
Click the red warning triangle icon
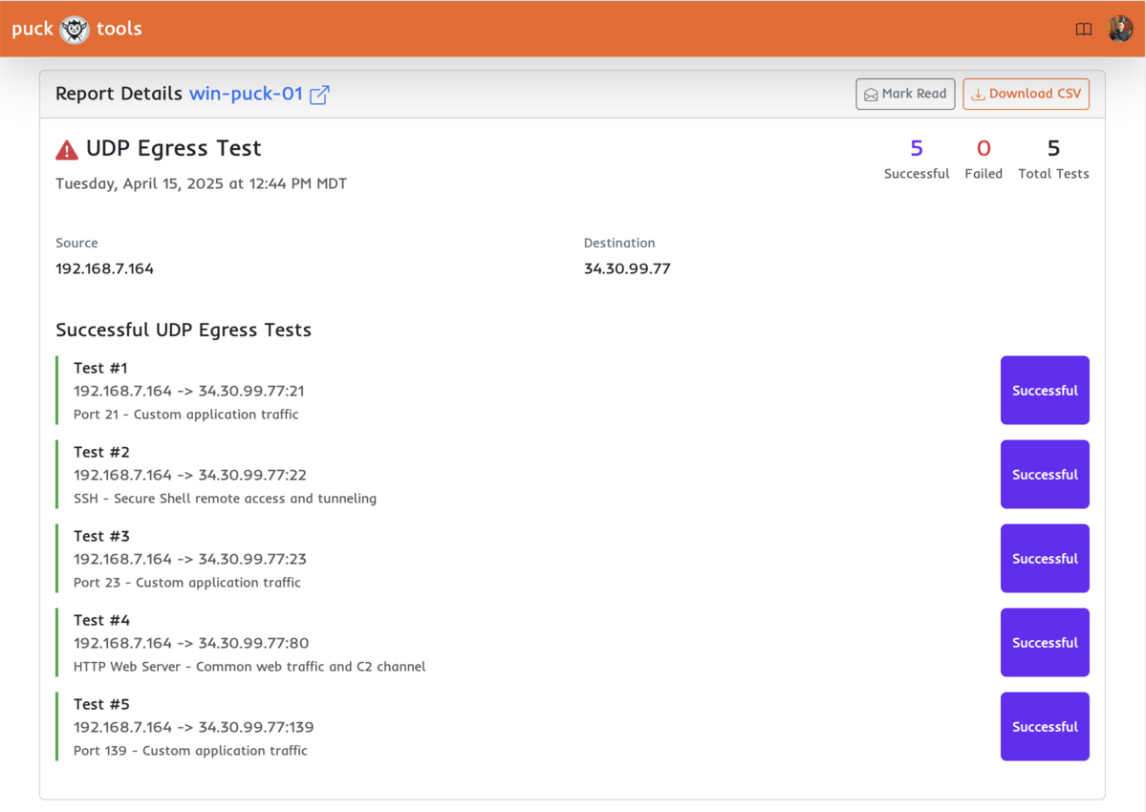[67, 150]
